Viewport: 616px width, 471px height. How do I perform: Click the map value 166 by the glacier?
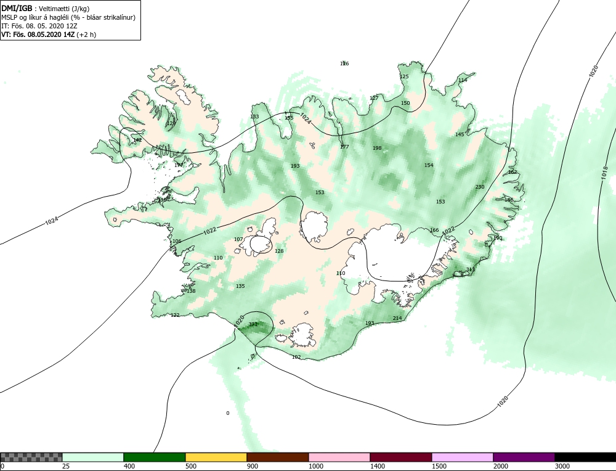434,231
